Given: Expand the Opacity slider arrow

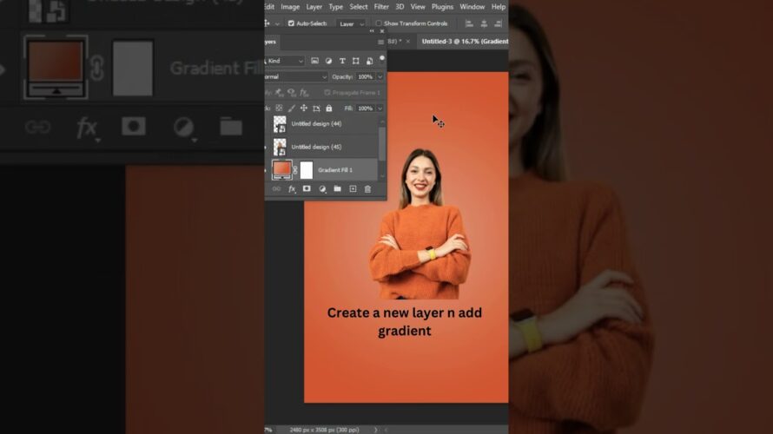Looking at the screenshot, I should (x=380, y=77).
